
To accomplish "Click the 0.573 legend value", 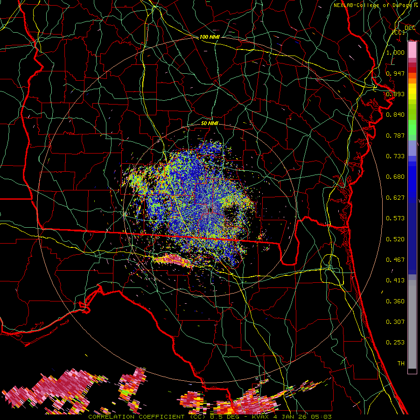I will point(395,218).
